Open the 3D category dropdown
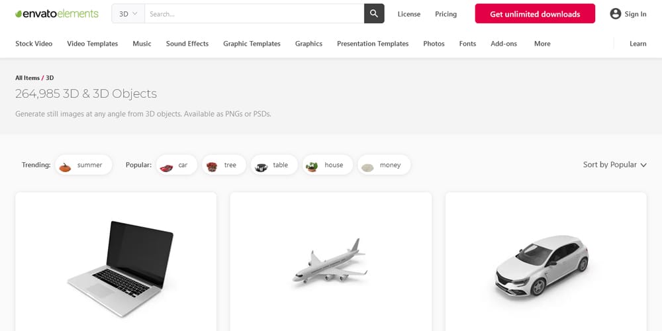Screen dimensions: 662x331 pyautogui.click(x=128, y=14)
